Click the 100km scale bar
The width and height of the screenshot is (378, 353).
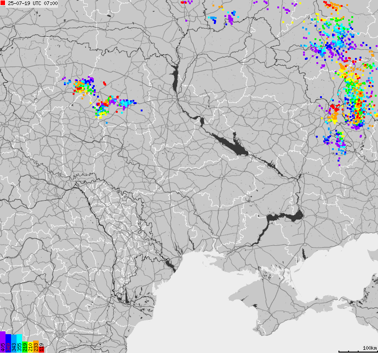[x=358, y=351]
